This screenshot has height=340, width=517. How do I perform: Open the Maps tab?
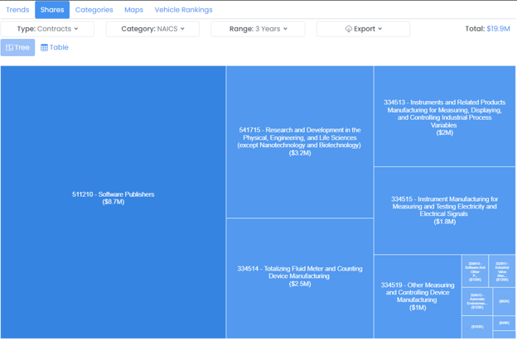point(133,10)
